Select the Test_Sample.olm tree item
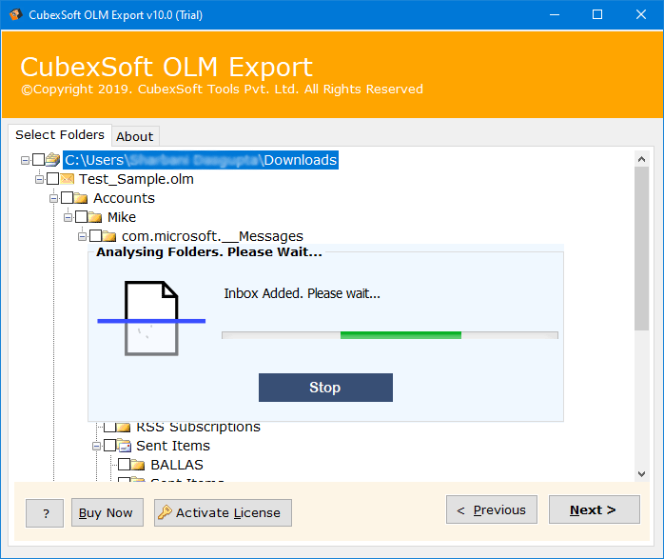This screenshot has width=664, height=559. coord(136,179)
